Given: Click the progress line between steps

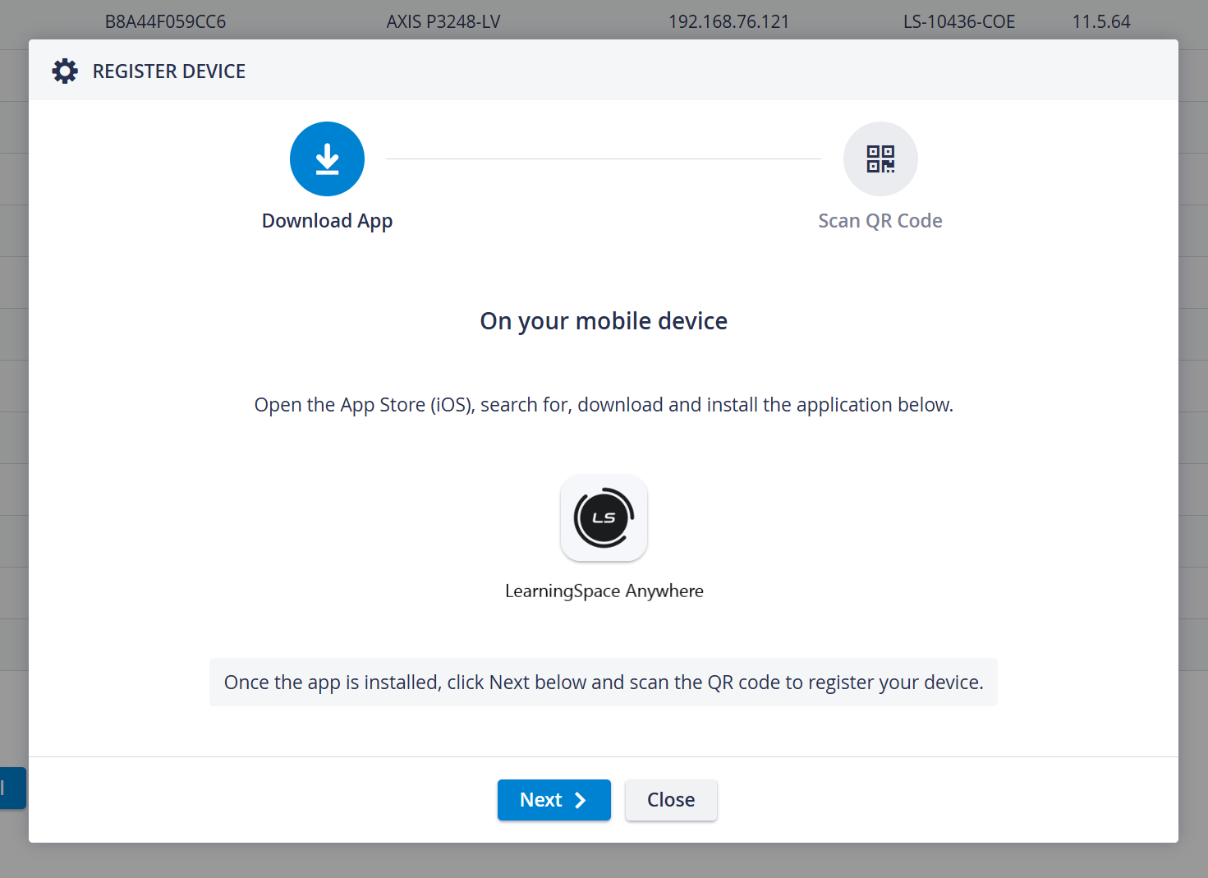Looking at the screenshot, I should coord(604,159).
